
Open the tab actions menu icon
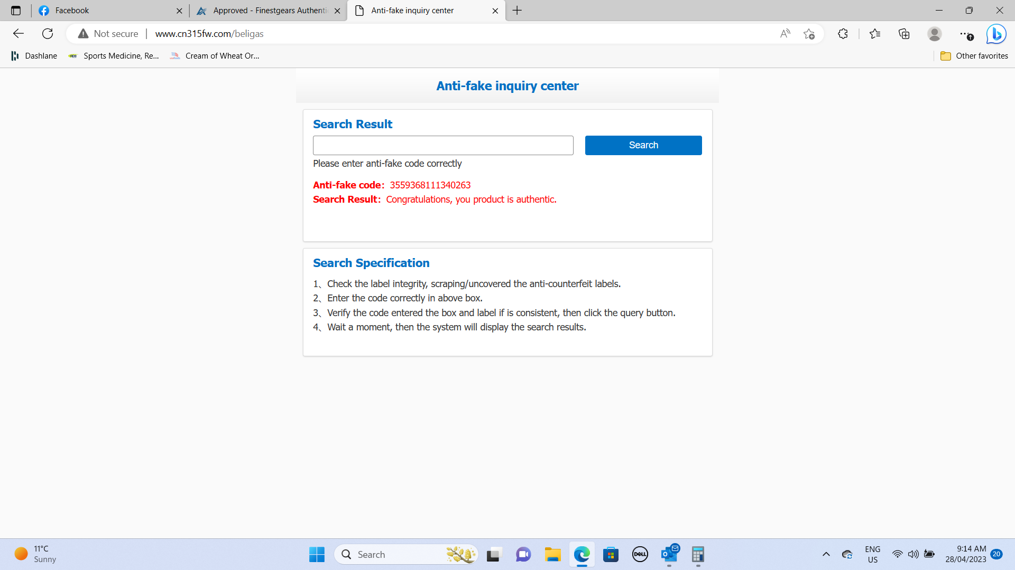[16, 11]
